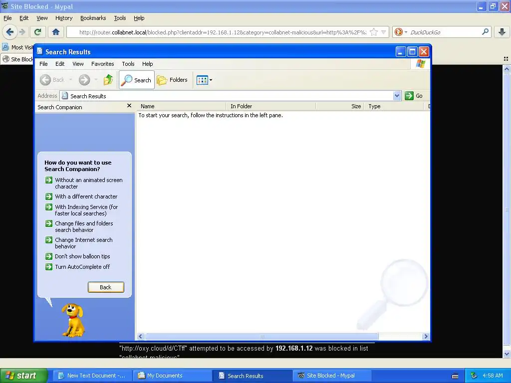Sort results by Size column

[x=339, y=106]
